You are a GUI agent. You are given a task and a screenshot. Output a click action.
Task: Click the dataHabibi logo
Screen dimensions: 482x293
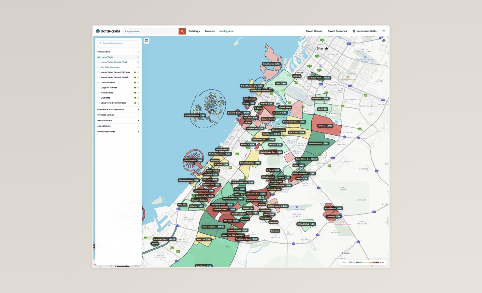108,31
